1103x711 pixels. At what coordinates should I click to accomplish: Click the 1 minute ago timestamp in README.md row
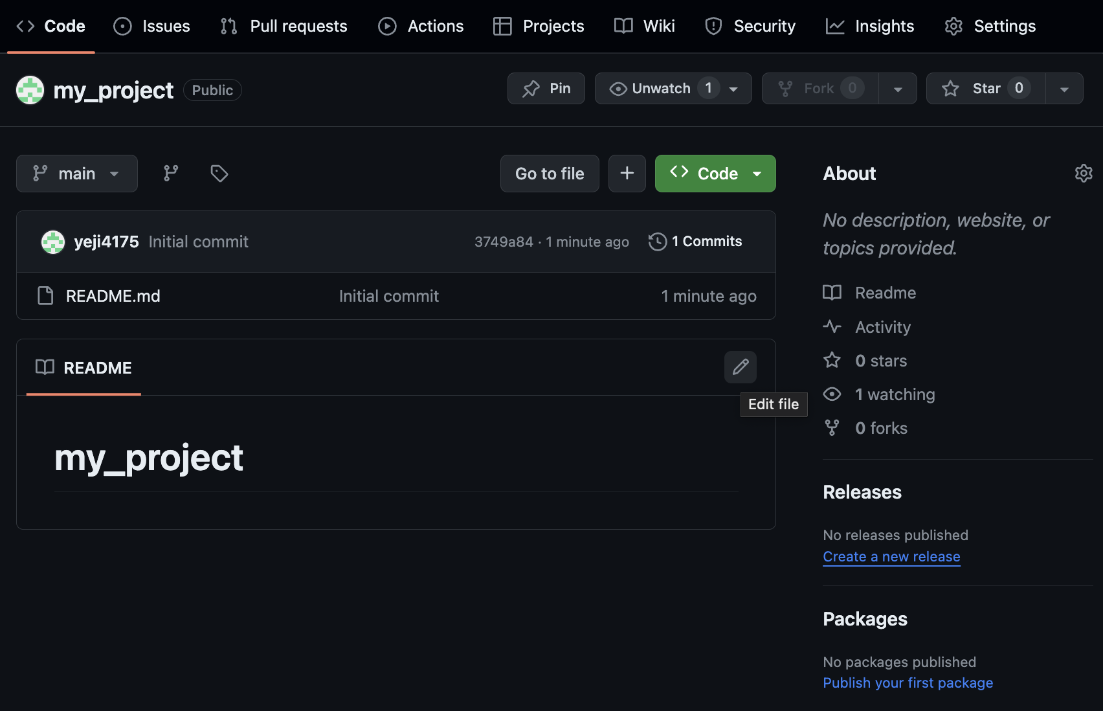point(709,296)
